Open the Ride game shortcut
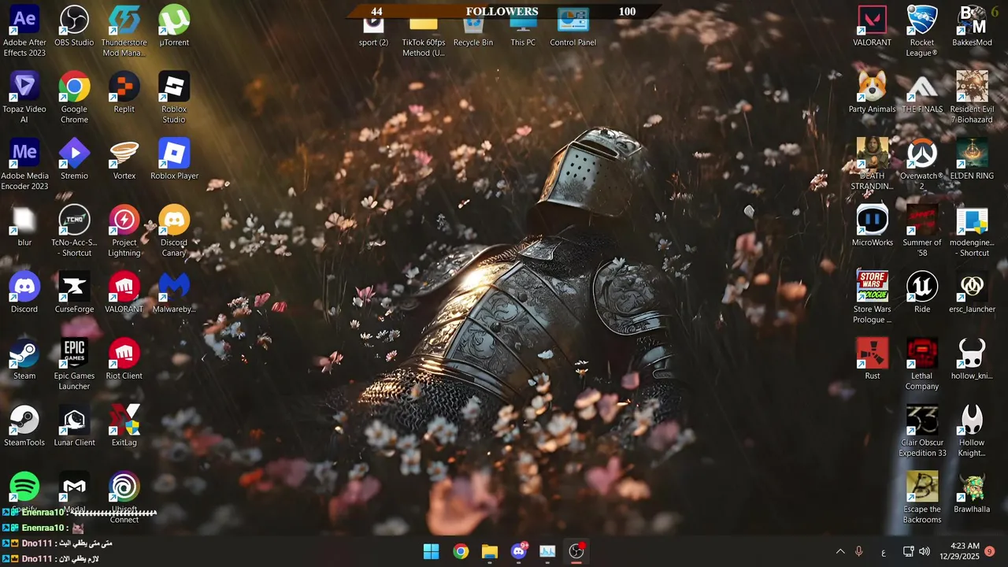 (922, 293)
